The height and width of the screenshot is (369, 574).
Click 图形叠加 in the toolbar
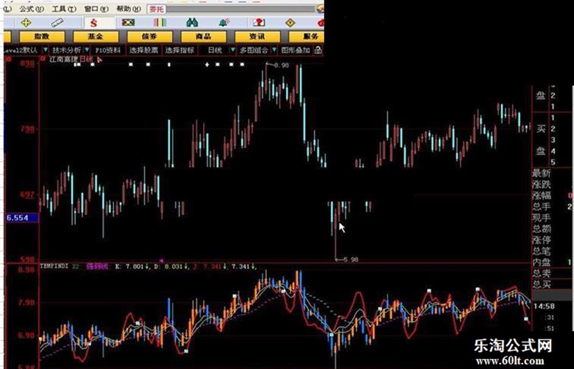tap(296, 50)
